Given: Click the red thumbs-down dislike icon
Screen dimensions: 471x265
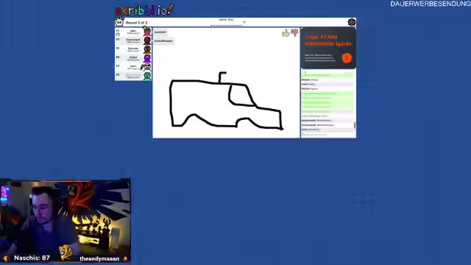Looking at the screenshot, I should pyautogui.click(x=294, y=32).
